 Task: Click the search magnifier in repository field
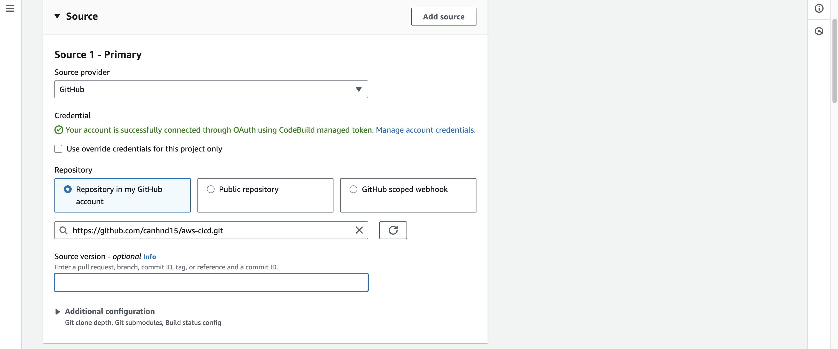click(x=63, y=230)
